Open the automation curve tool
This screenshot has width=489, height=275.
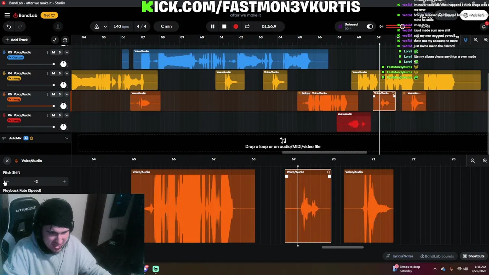pos(55,40)
